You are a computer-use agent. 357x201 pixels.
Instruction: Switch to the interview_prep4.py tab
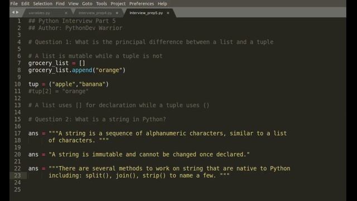95,13
